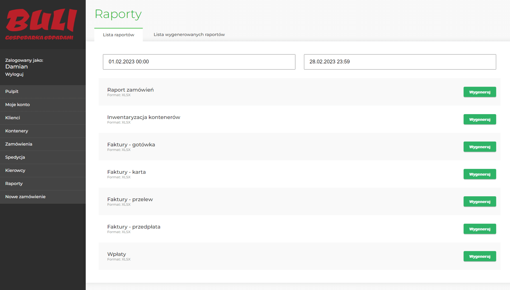Go to Moje konto in the sidebar
This screenshot has height=290, width=510.
[18, 104]
